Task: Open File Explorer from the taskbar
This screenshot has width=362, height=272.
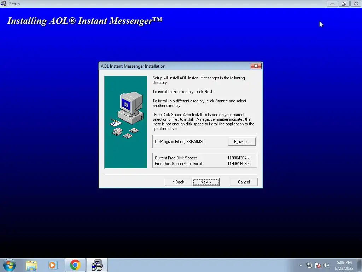Action: click(31, 265)
